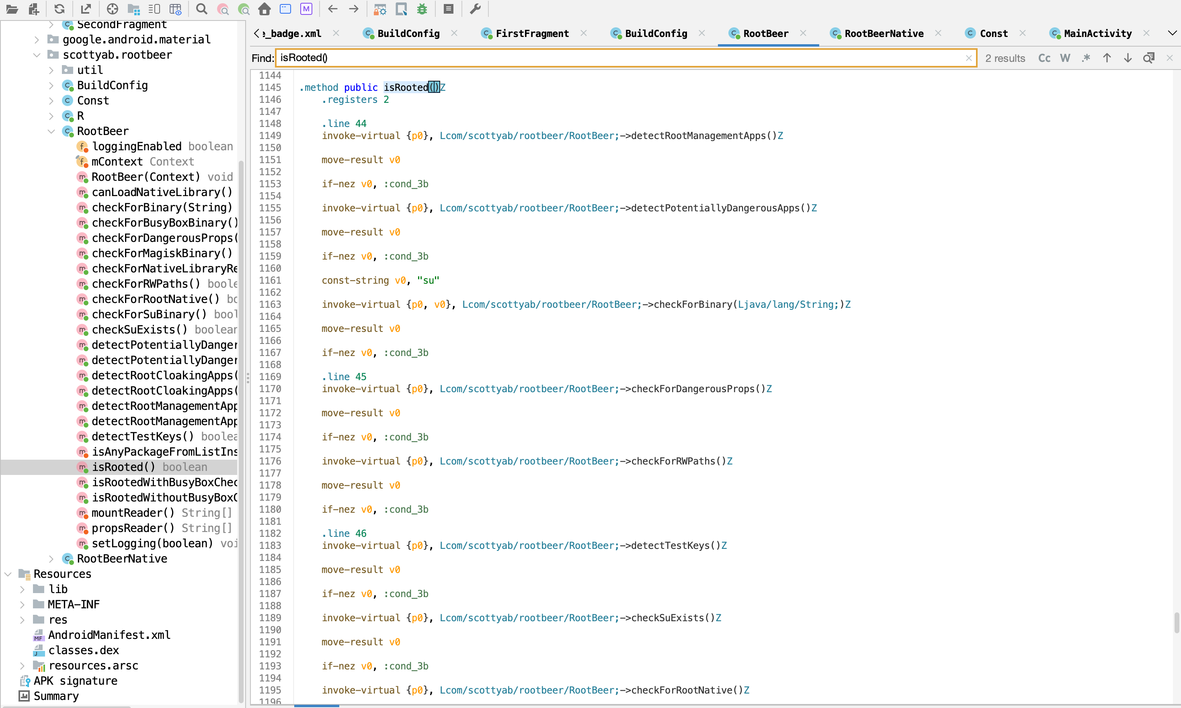
Task: Toggle match case Cc option
Action: click(1044, 58)
